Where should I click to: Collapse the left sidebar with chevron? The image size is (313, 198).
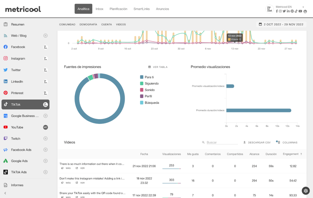tap(5, 193)
